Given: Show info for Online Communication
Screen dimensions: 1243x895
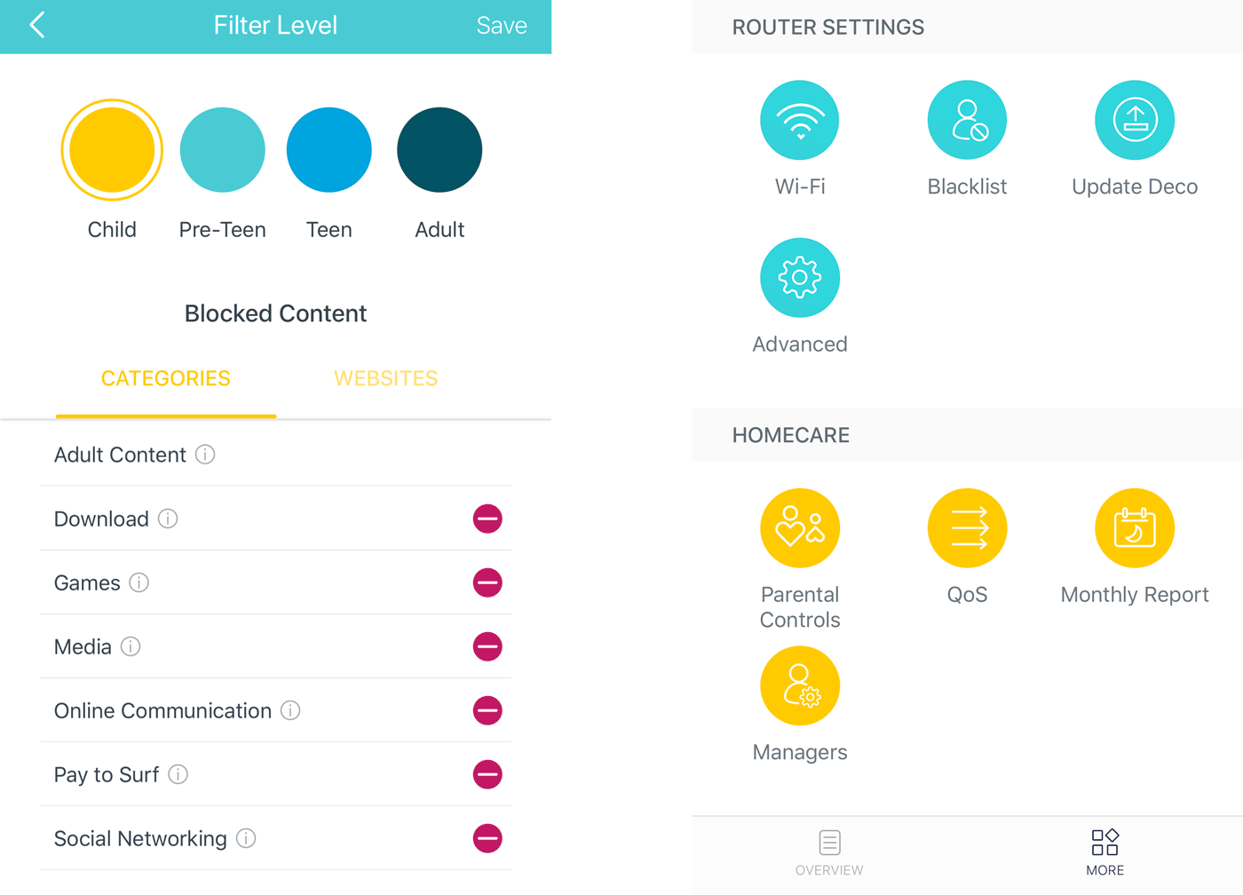Looking at the screenshot, I should click(x=290, y=710).
